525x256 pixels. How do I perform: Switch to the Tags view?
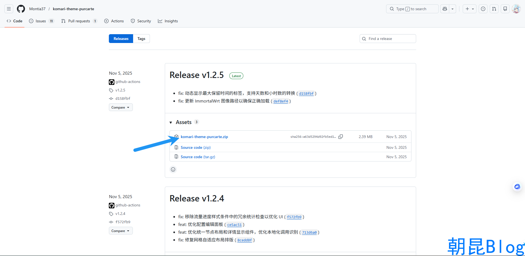click(x=141, y=39)
